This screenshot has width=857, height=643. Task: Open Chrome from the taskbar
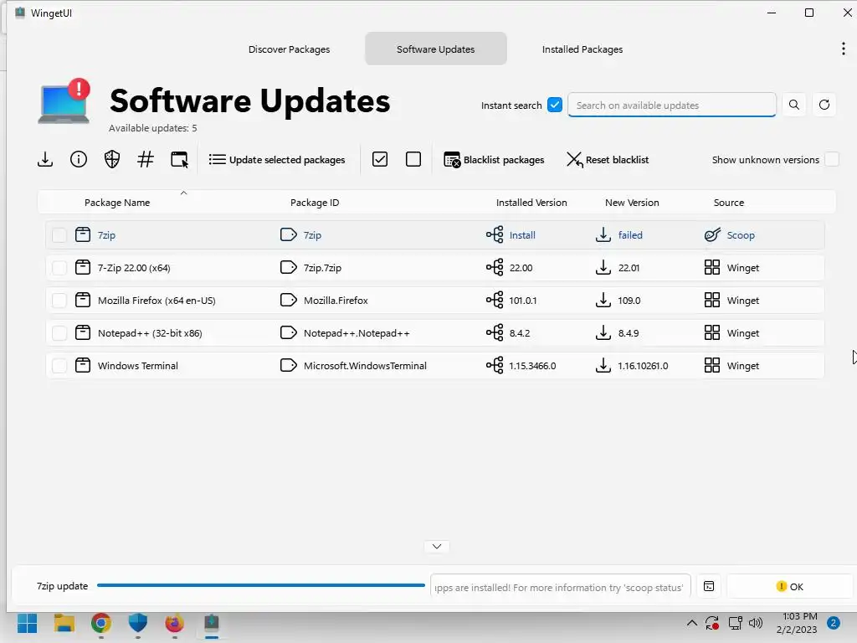[101, 623]
